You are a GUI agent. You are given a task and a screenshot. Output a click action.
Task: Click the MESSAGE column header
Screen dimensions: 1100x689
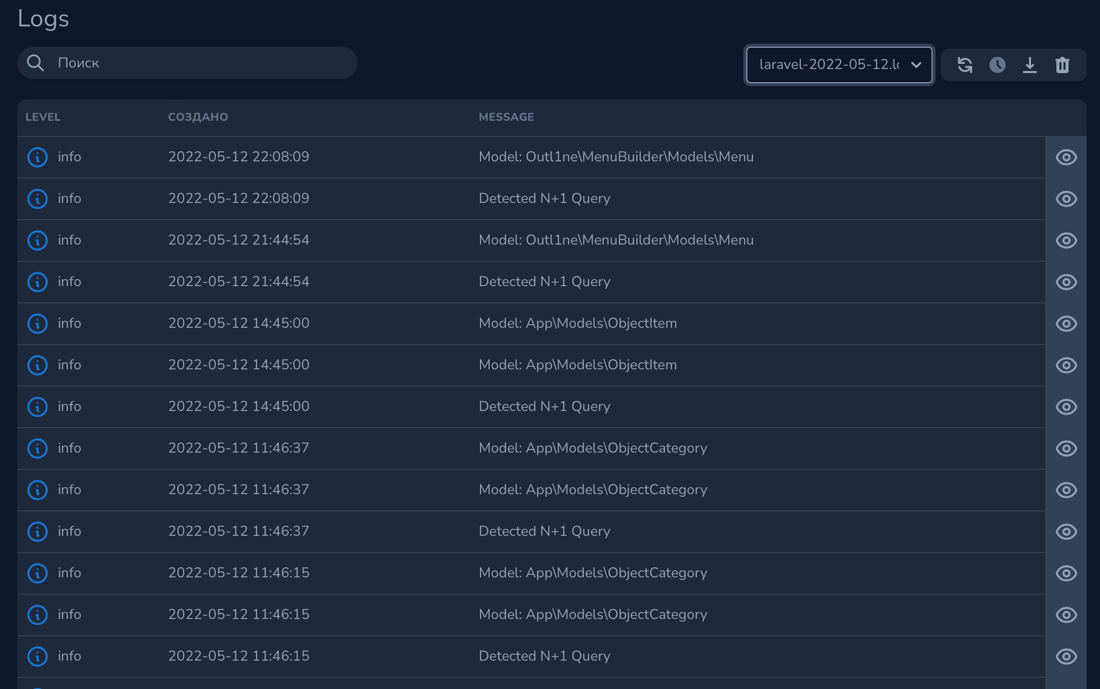(x=506, y=117)
